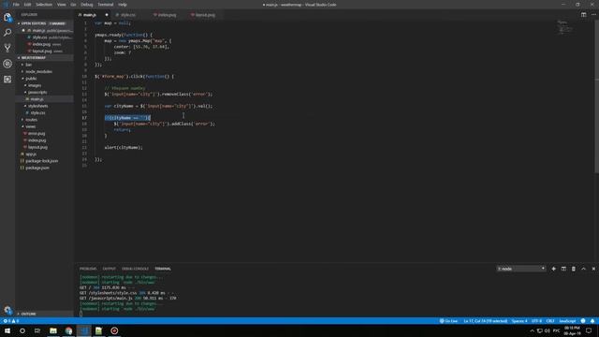Change the file encoding UTF-8
The width and height of the screenshot is (599, 337).
pyautogui.click(x=536, y=321)
